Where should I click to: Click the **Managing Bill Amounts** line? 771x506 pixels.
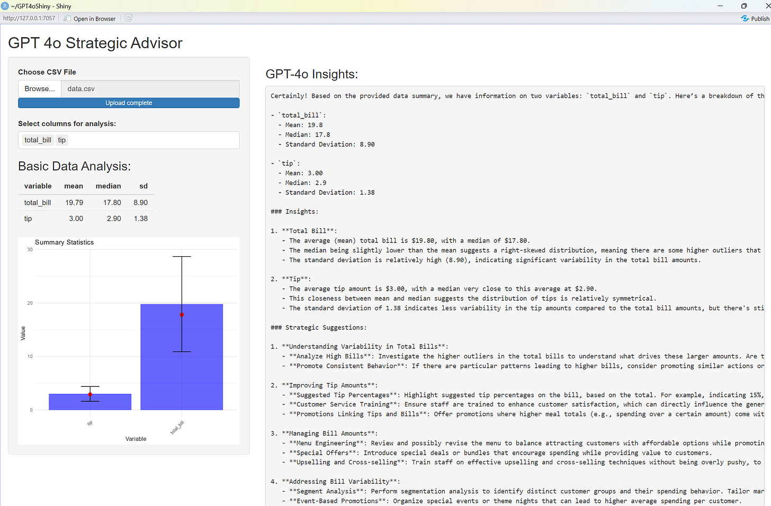click(324, 433)
